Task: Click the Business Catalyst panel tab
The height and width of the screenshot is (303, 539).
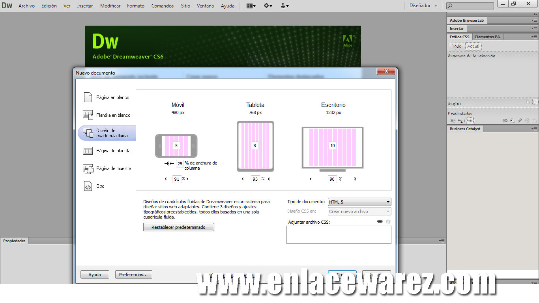Action: (465, 129)
